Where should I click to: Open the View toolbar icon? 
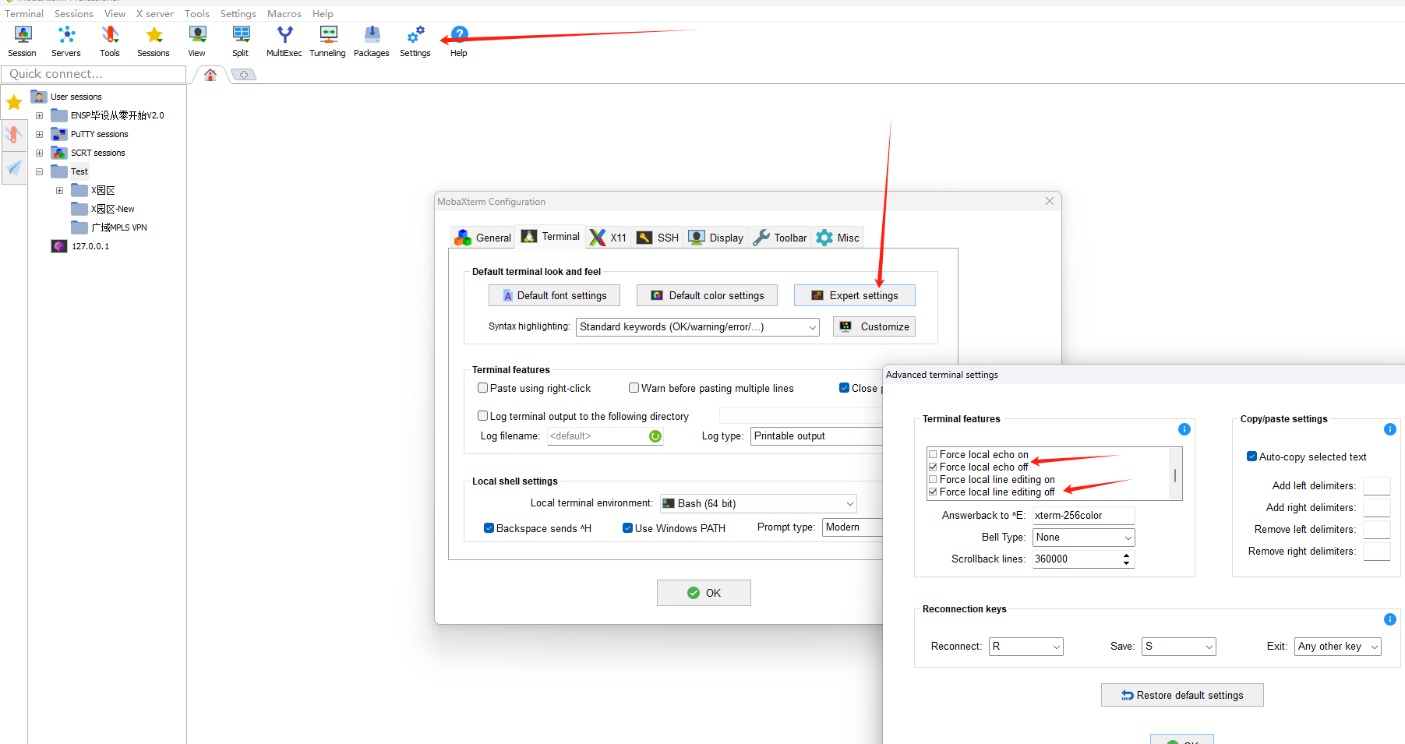(x=197, y=41)
